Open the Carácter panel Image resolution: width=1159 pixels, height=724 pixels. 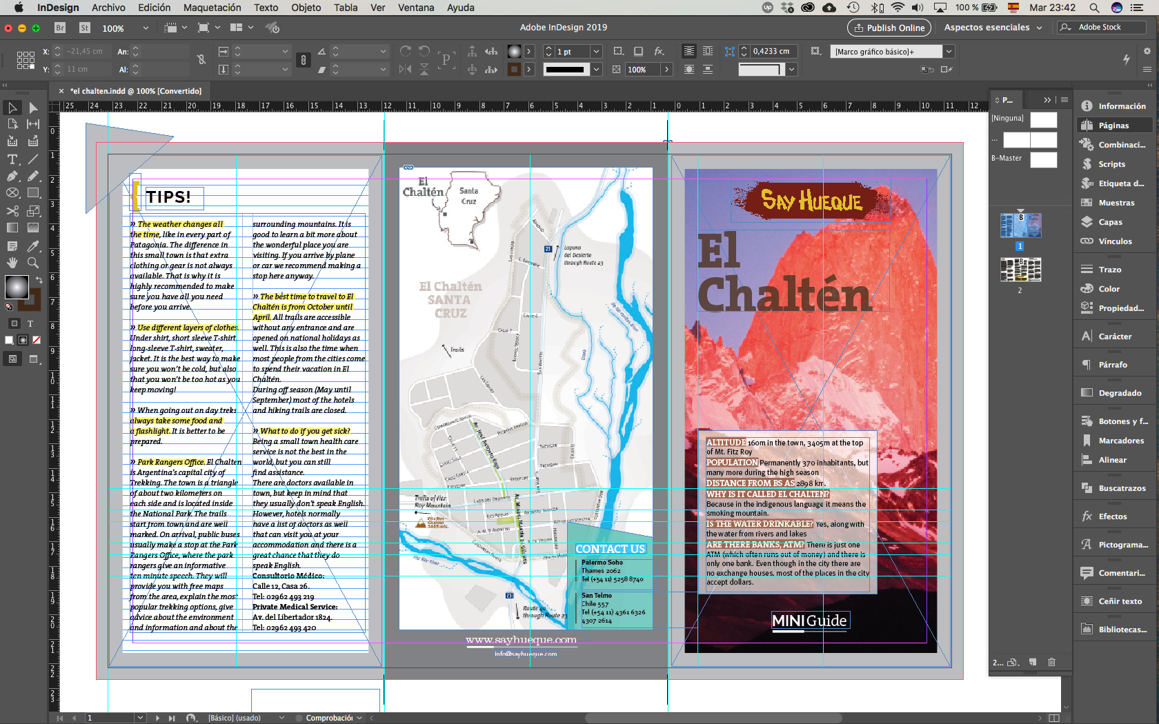click(x=1115, y=336)
